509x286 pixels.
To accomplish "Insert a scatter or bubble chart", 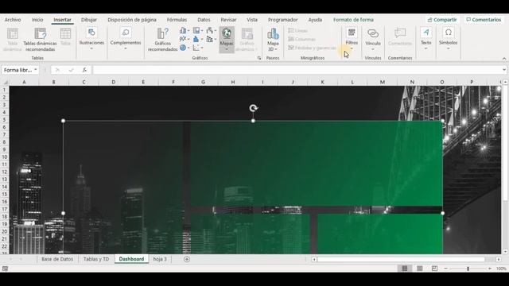I will (x=196, y=48).
